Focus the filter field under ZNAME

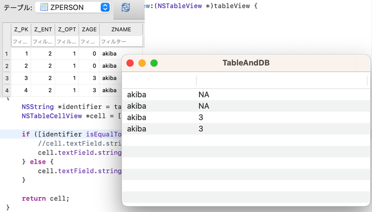pos(121,42)
